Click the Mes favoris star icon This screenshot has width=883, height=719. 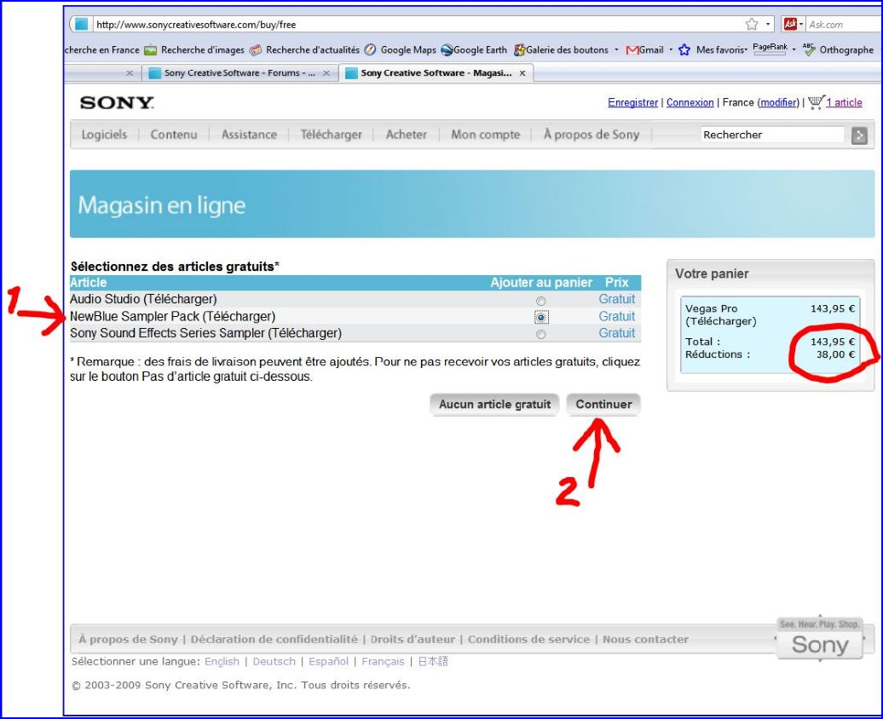coord(684,50)
